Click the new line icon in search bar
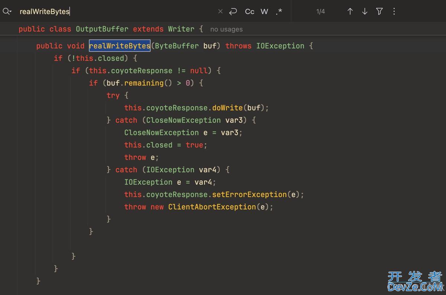 (x=233, y=12)
